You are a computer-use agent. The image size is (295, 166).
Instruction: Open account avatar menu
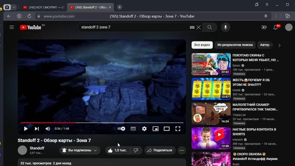tap(289, 27)
